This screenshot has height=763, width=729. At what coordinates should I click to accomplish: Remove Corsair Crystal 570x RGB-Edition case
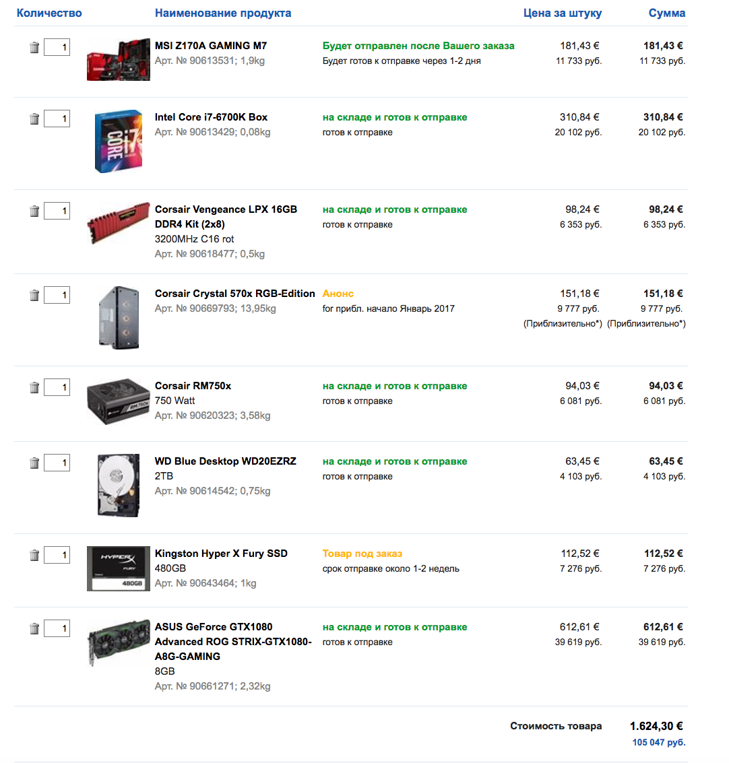34,295
